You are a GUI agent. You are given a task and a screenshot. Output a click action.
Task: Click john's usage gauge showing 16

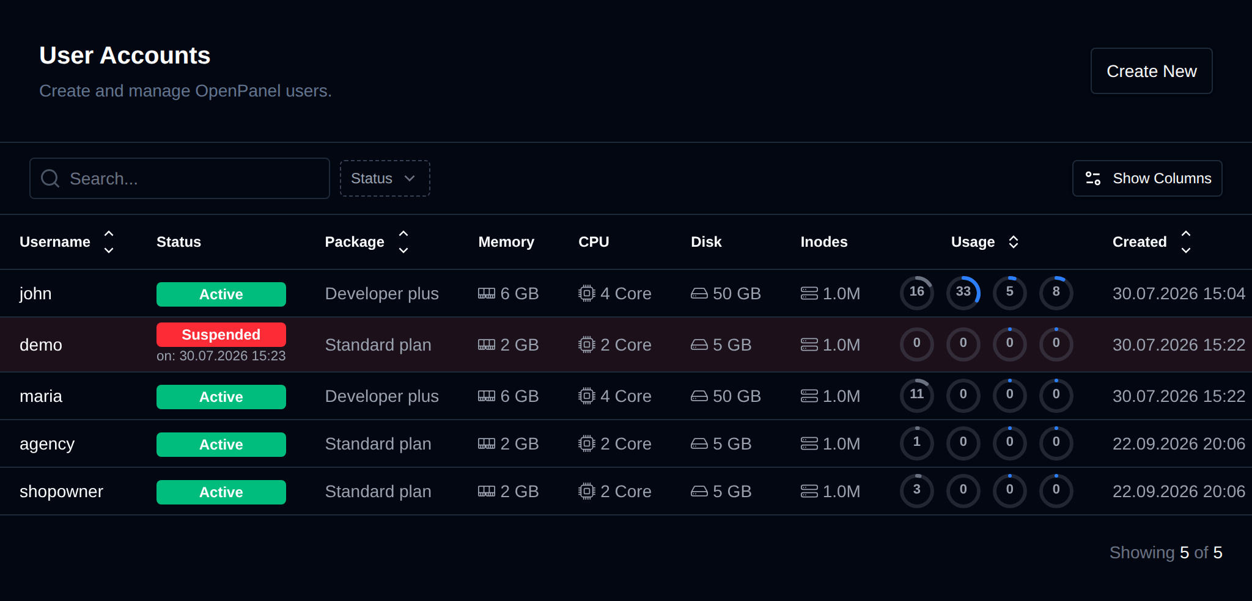[x=917, y=293]
